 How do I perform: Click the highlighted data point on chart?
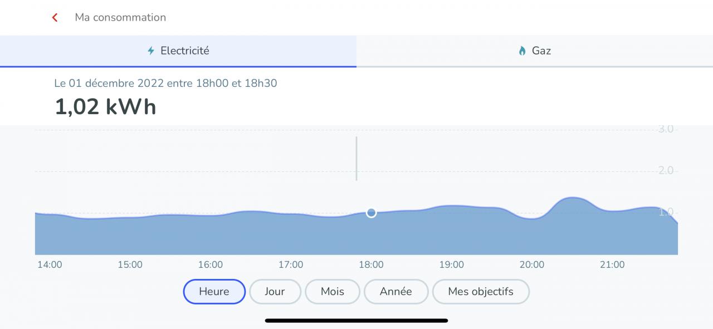pos(372,213)
